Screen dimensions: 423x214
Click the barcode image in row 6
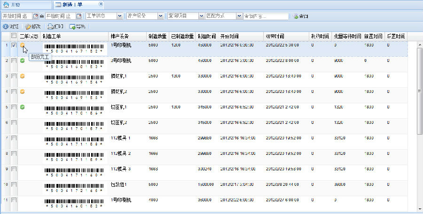pos(74,126)
